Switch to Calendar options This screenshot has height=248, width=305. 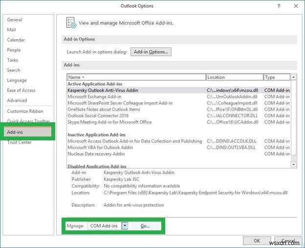click(16, 40)
